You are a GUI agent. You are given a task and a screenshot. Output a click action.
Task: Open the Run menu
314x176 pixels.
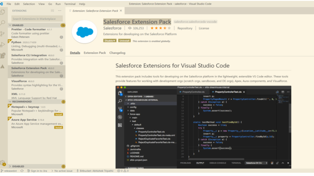pyautogui.click(x=58, y=4)
